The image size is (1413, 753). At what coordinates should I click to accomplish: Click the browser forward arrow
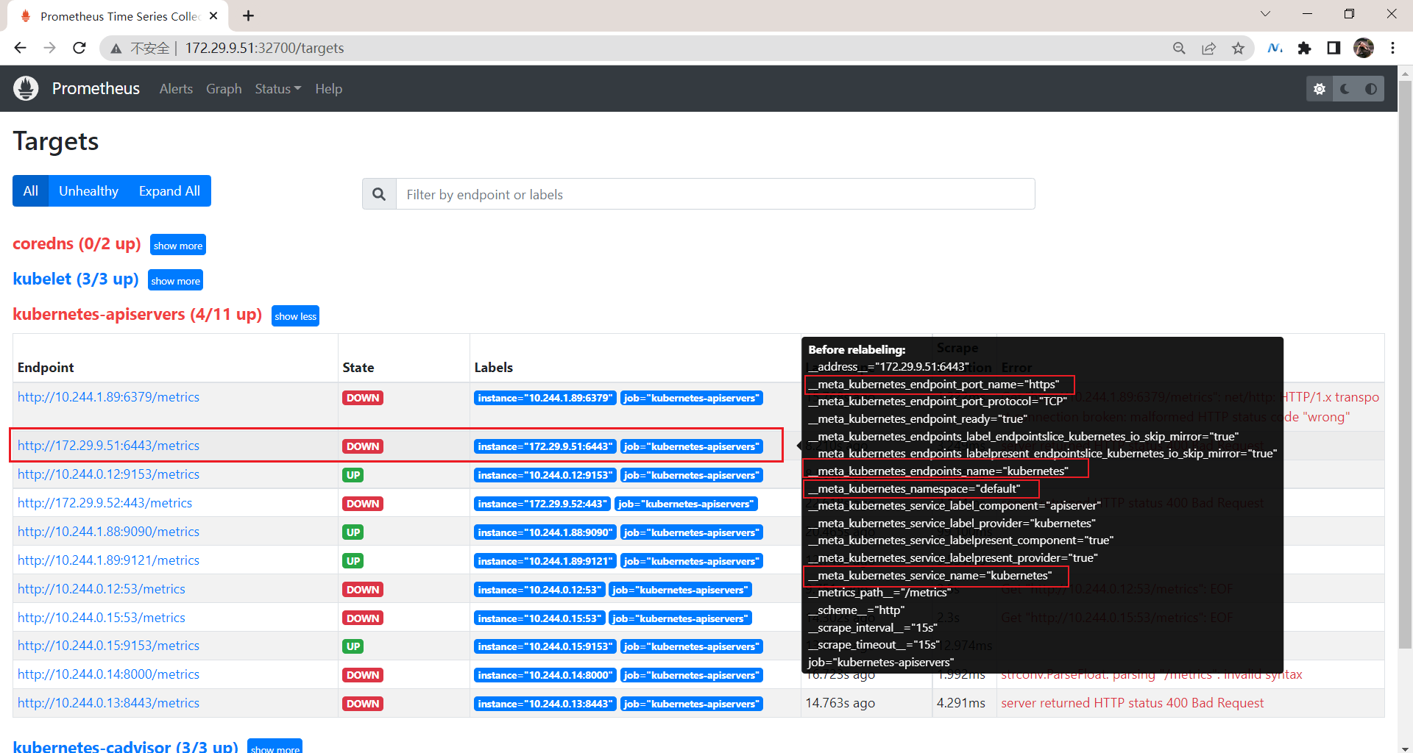click(x=49, y=48)
